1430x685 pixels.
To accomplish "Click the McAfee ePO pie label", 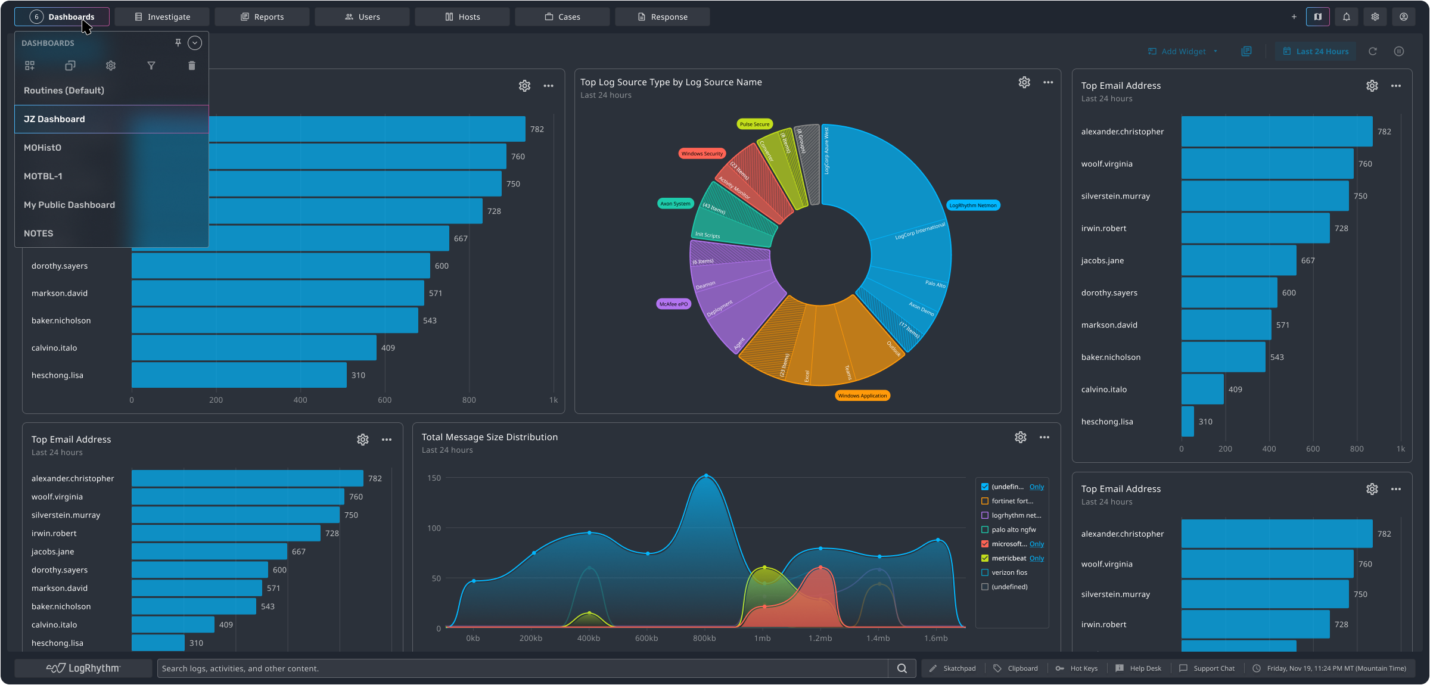I will 673,304.
